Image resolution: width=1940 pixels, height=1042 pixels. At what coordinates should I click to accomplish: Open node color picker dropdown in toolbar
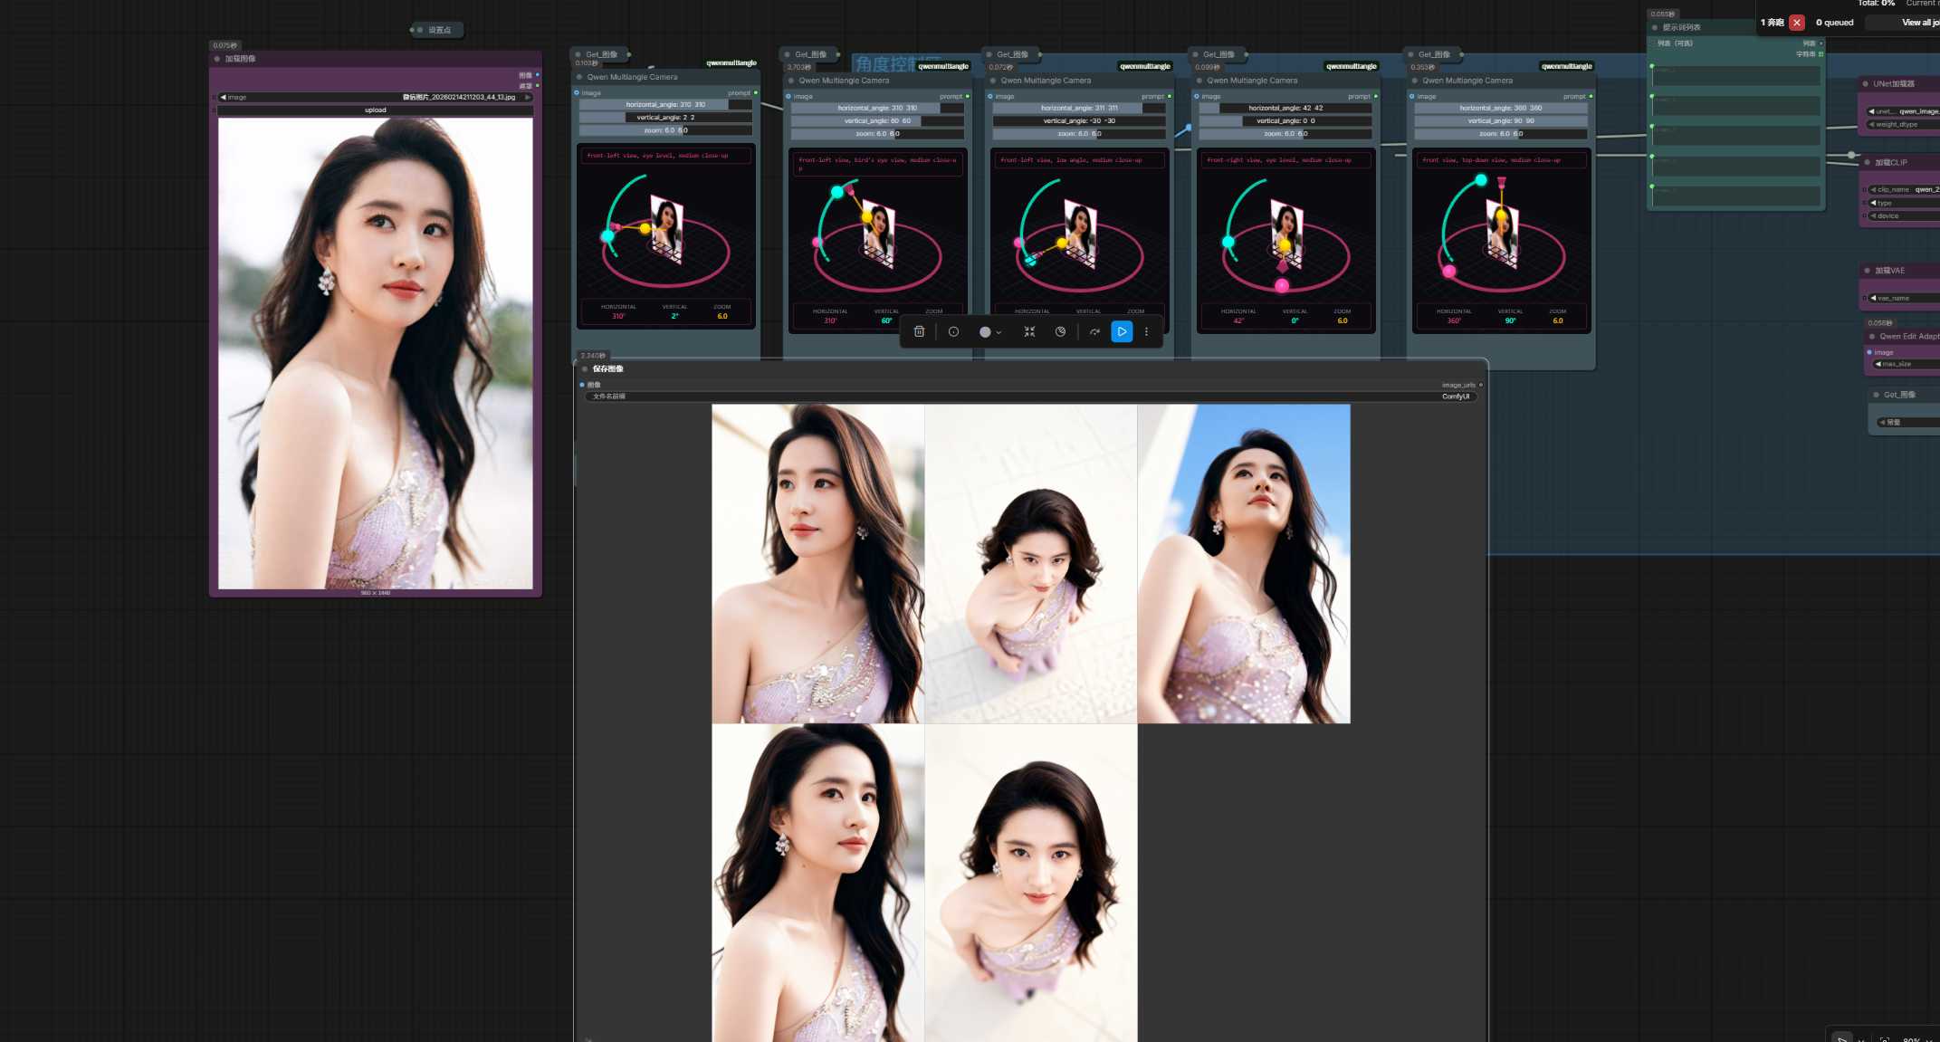(990, 332)
